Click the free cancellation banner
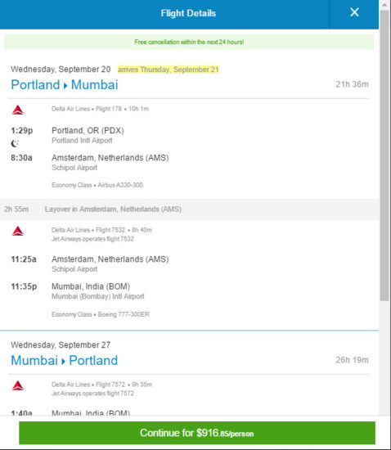The width and height of the screenshot is (391, 450). tap(189, 42)
